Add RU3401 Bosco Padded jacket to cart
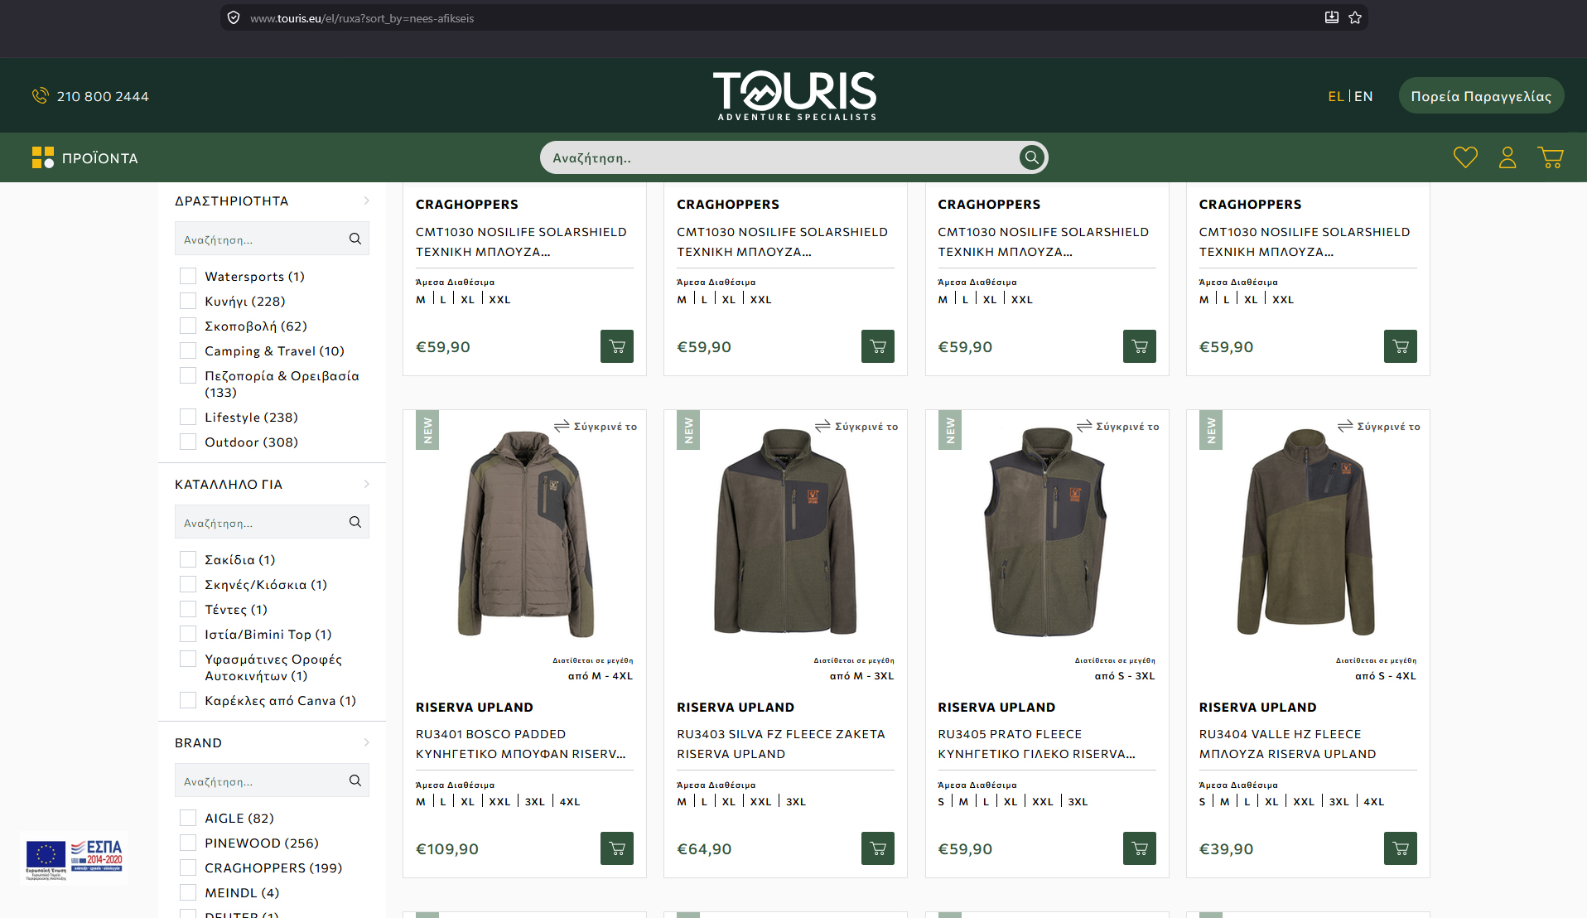This screenshot has width=1587, height=918. pyautogui.click(x=617, y=848)
